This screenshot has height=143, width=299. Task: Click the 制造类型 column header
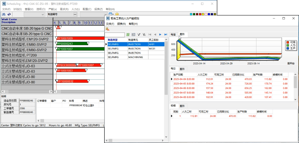tap(118, 40)
